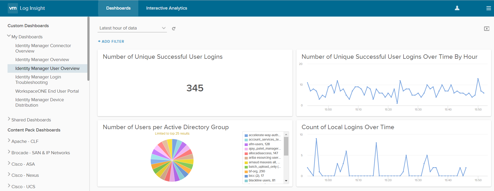The height and width of the screenshot is (191, 494).
Task: Expand Brocade - SAN & IP Networks
Action: click(9, 152)
